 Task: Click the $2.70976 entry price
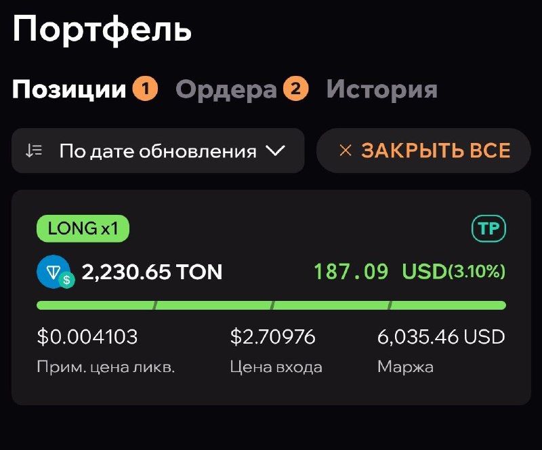[x=272, y=336]
